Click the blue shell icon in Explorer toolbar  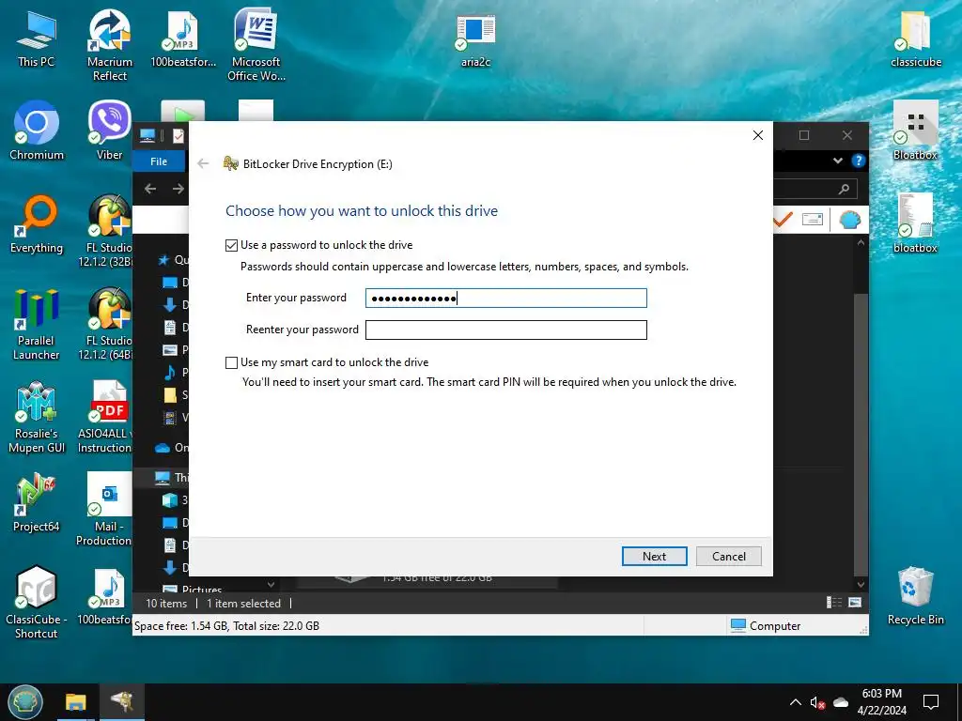(x=849, y=220)
